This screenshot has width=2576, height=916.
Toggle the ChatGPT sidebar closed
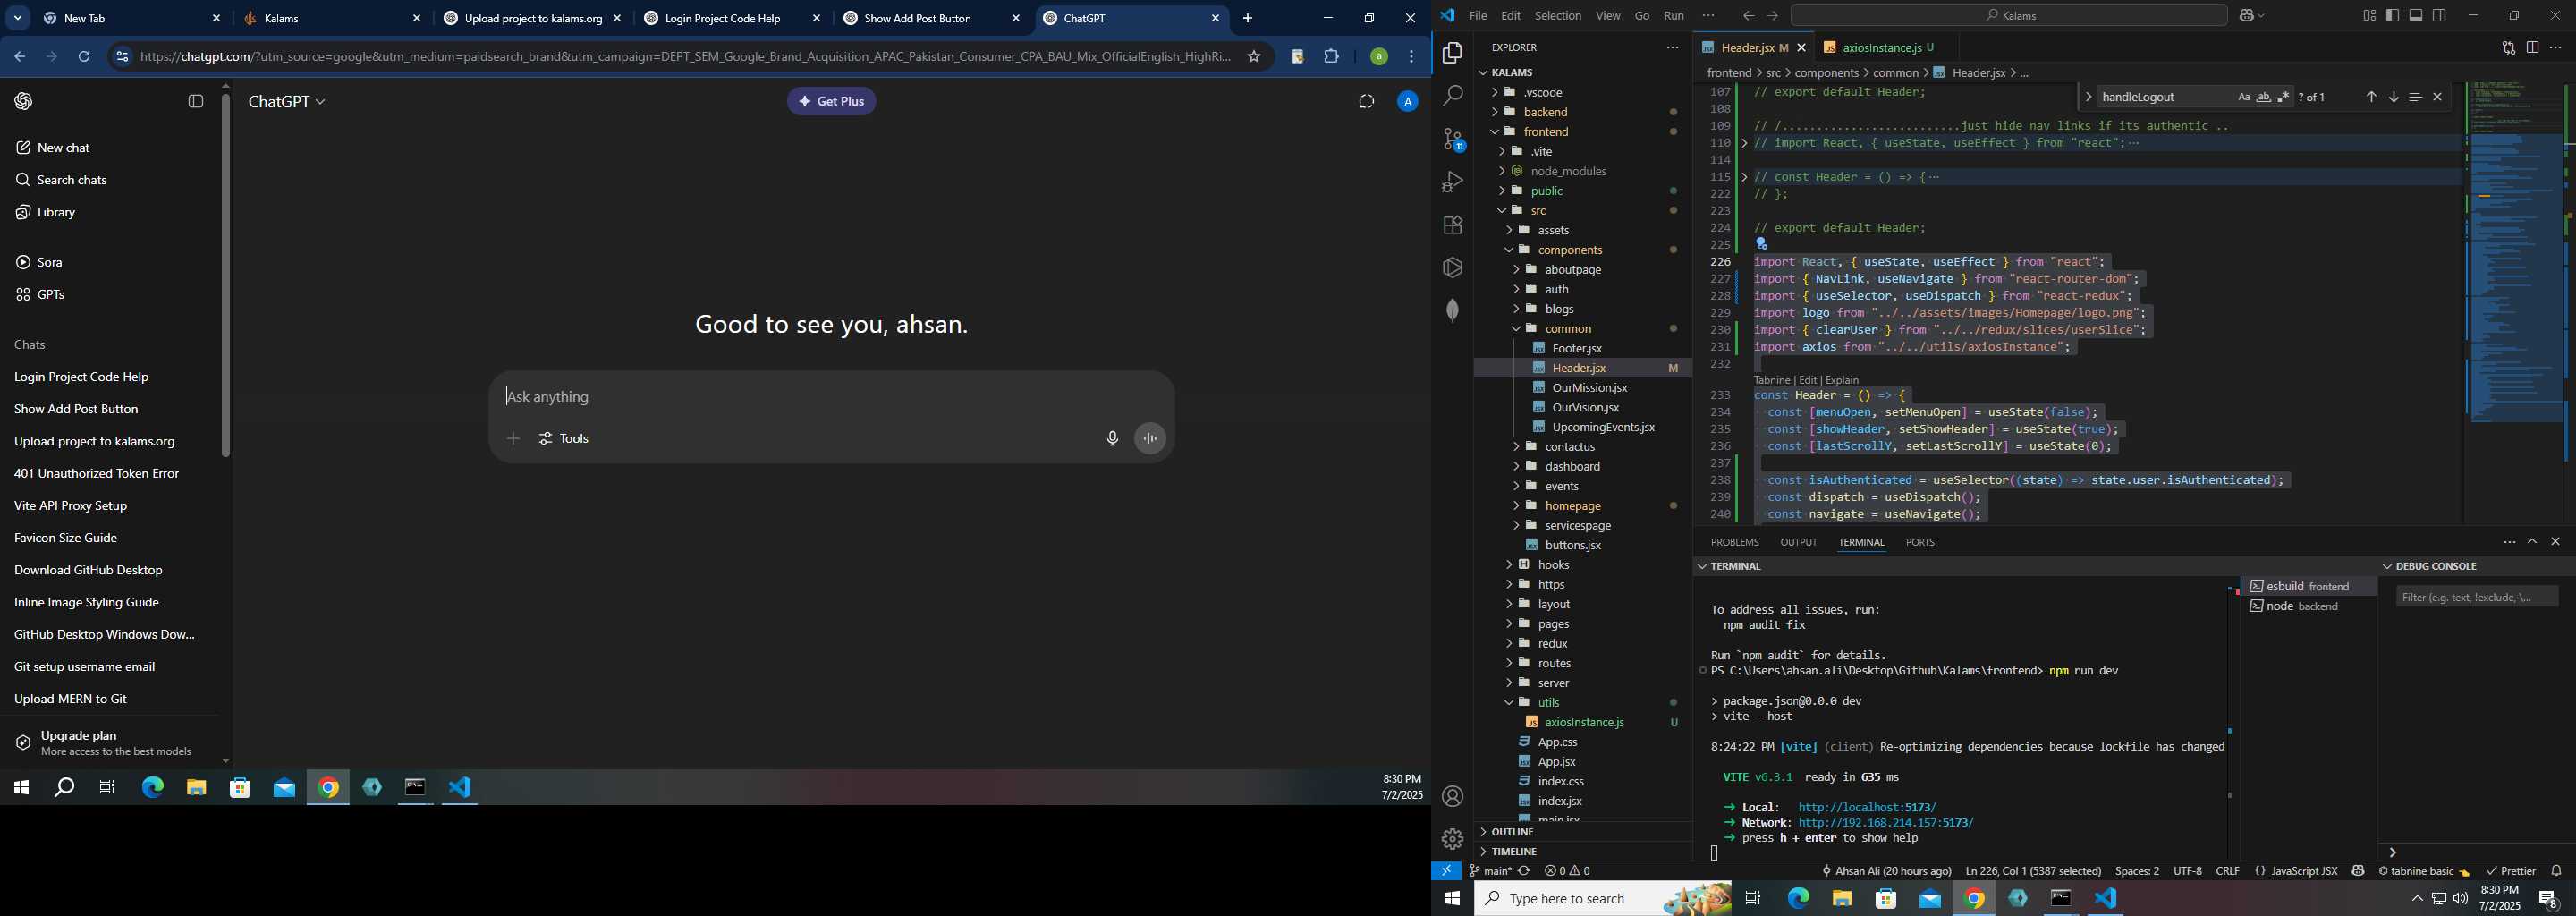[196, 101]
